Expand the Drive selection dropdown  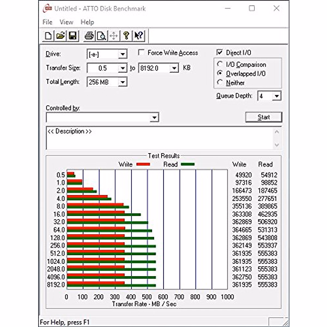123,54
